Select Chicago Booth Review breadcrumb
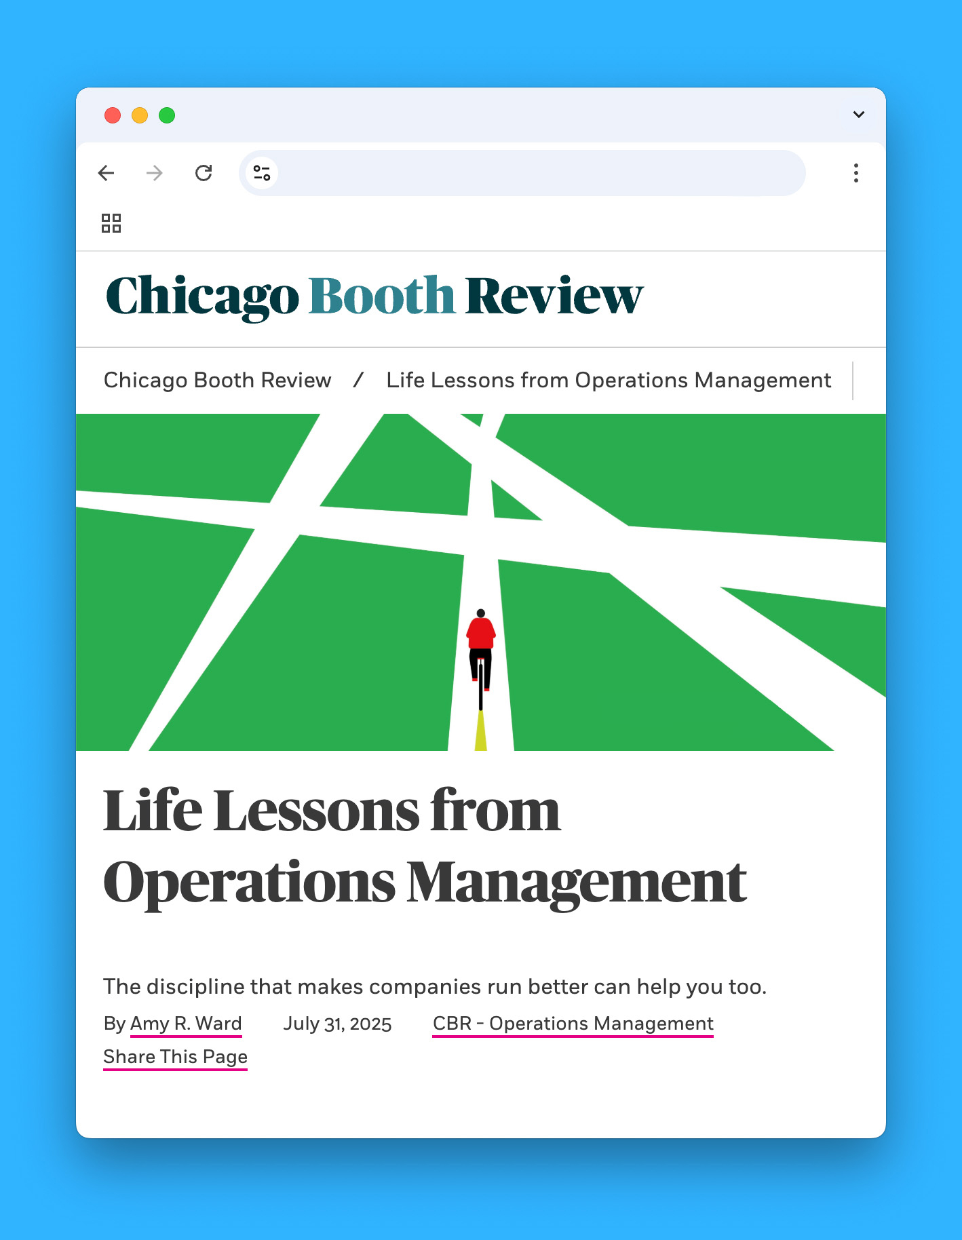Screen dimensions: 962x1240 [217, 381]
